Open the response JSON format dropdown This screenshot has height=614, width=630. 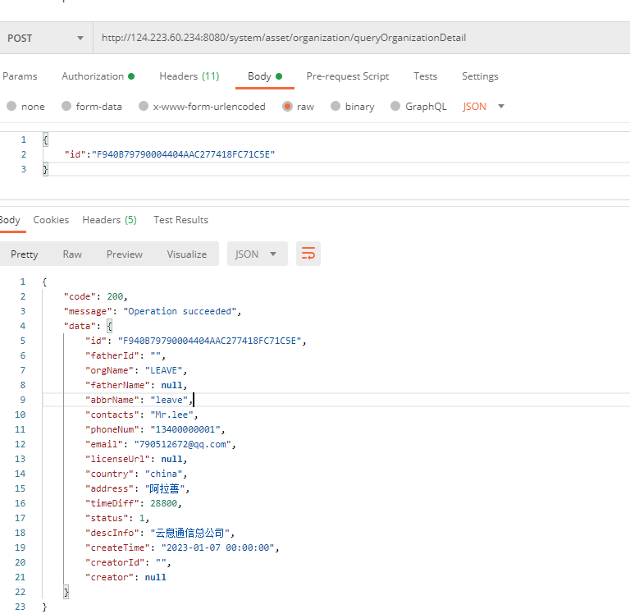pyautogui.click(x=257, y=254)
